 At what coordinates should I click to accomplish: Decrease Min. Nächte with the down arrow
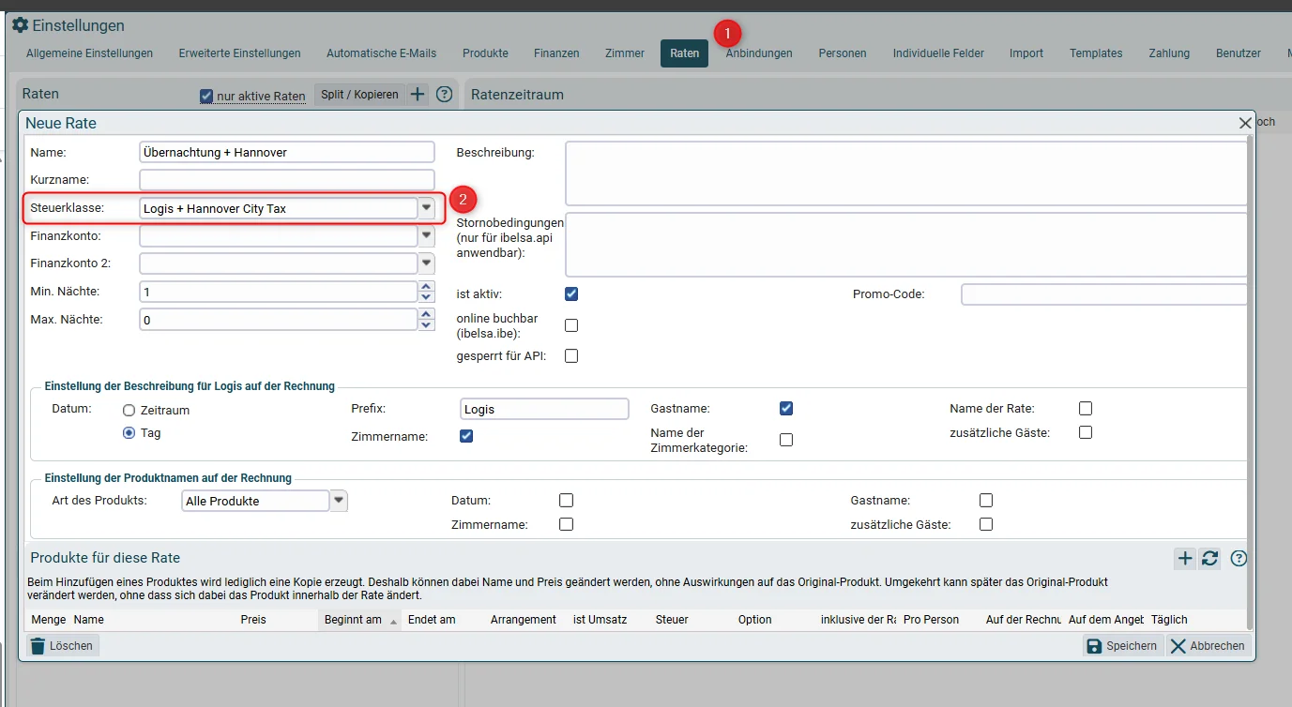coord(427,297)
